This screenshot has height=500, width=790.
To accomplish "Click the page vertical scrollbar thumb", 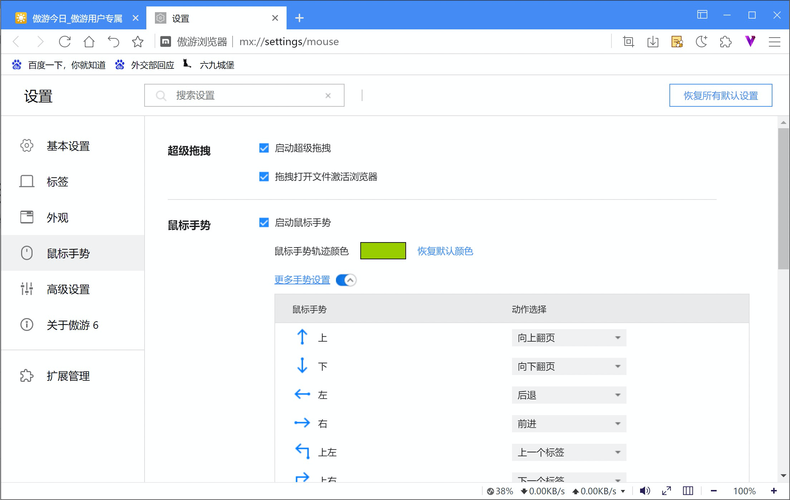I will [x=784, y=198].
